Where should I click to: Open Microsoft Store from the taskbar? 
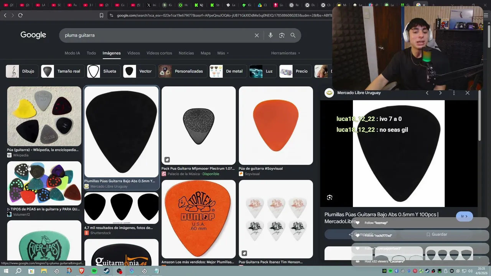point(31,271)
